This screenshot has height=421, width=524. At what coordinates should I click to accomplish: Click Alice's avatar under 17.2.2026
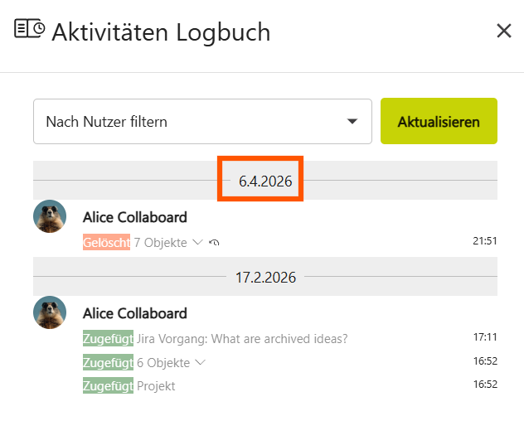click(50, 312)
